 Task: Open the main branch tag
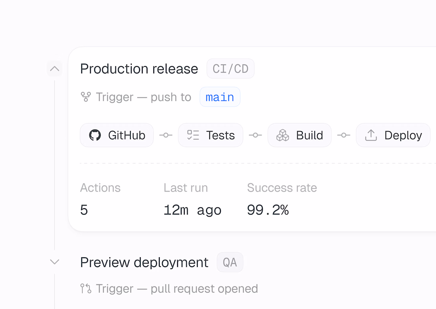[220, 97]
